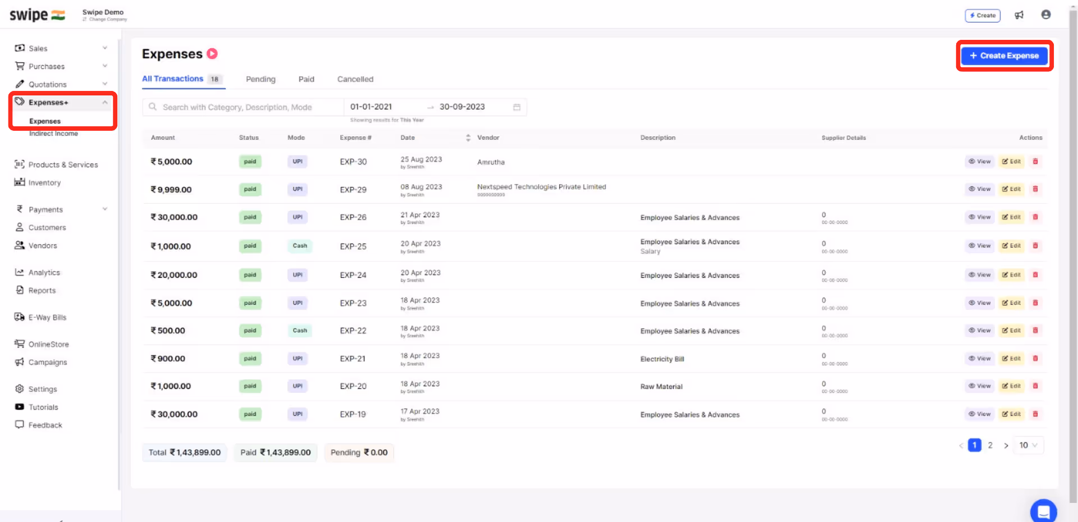This screenshot has width=1078, height=522.
Task: Click announcements megaphone icon in header
Action: pos(1019,15)
